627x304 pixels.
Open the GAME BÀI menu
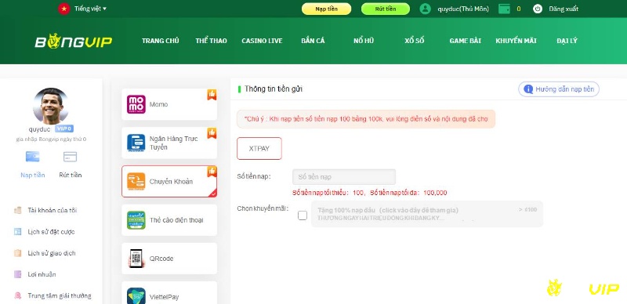pyautogui.click(x=465, y=41)
